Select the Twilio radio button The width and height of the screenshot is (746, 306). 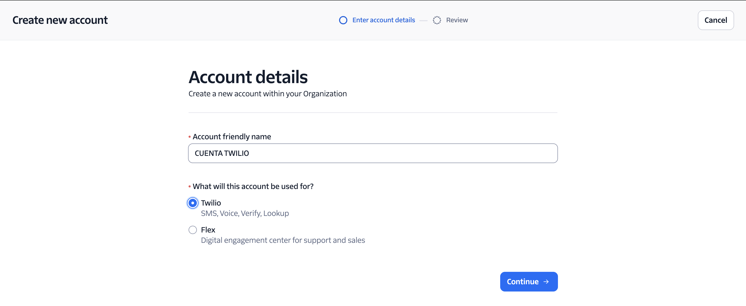point(192,203)
